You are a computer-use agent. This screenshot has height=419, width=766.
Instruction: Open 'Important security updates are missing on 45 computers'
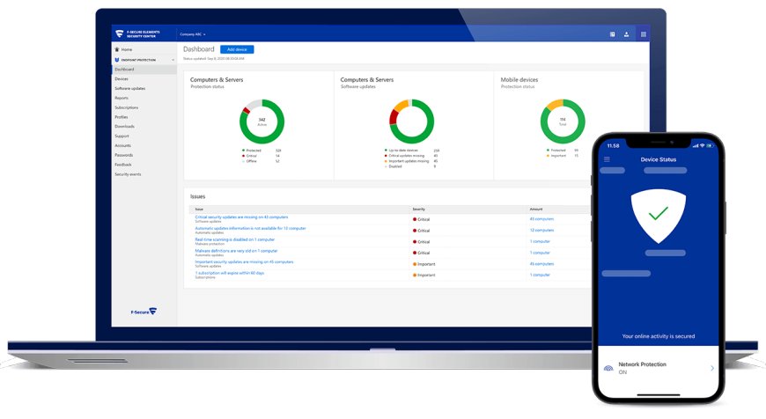click(x=244, y=261)
